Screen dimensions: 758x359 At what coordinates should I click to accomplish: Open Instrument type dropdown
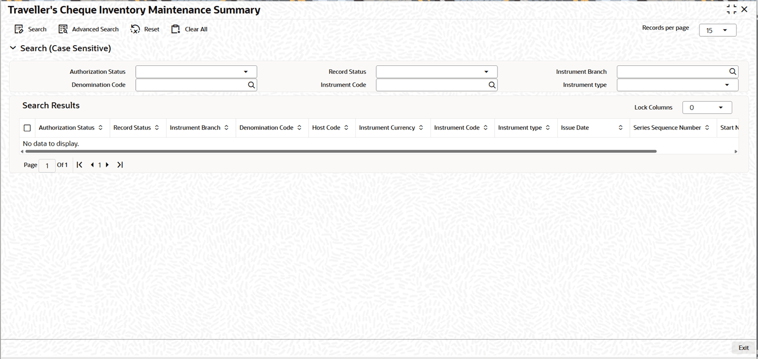click(x=677, y=85)
